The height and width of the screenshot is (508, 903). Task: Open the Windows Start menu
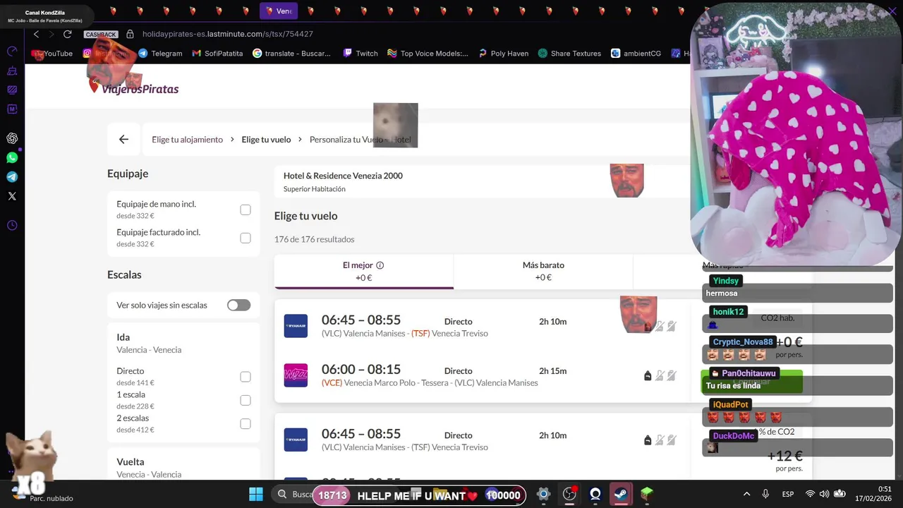(x=255, y=495)
